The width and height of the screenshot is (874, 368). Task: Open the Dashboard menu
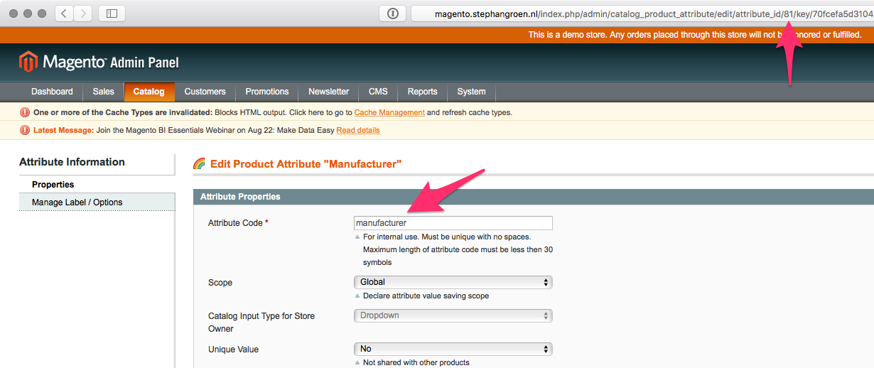coord(52,92)
